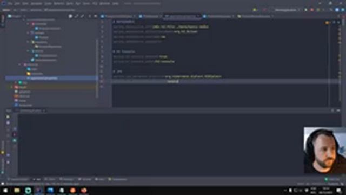Viewport: 346px width, 195px height.
Task: Collapse the third package folder in the project tree
Action: [x=28, y=42]
